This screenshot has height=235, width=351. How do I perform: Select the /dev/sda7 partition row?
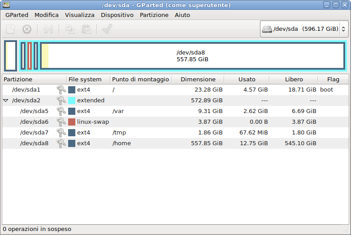click(176, 133)
